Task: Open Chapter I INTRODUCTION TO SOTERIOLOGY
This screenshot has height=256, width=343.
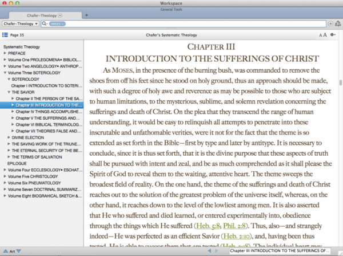Action: 47,86
